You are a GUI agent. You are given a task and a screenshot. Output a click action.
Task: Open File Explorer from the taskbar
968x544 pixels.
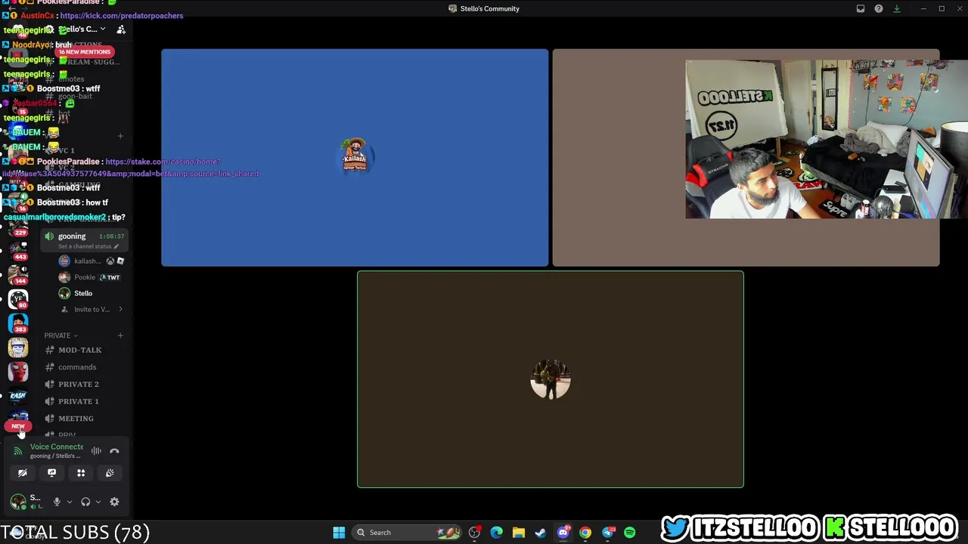pyautogui.click(x=519, y=533)
